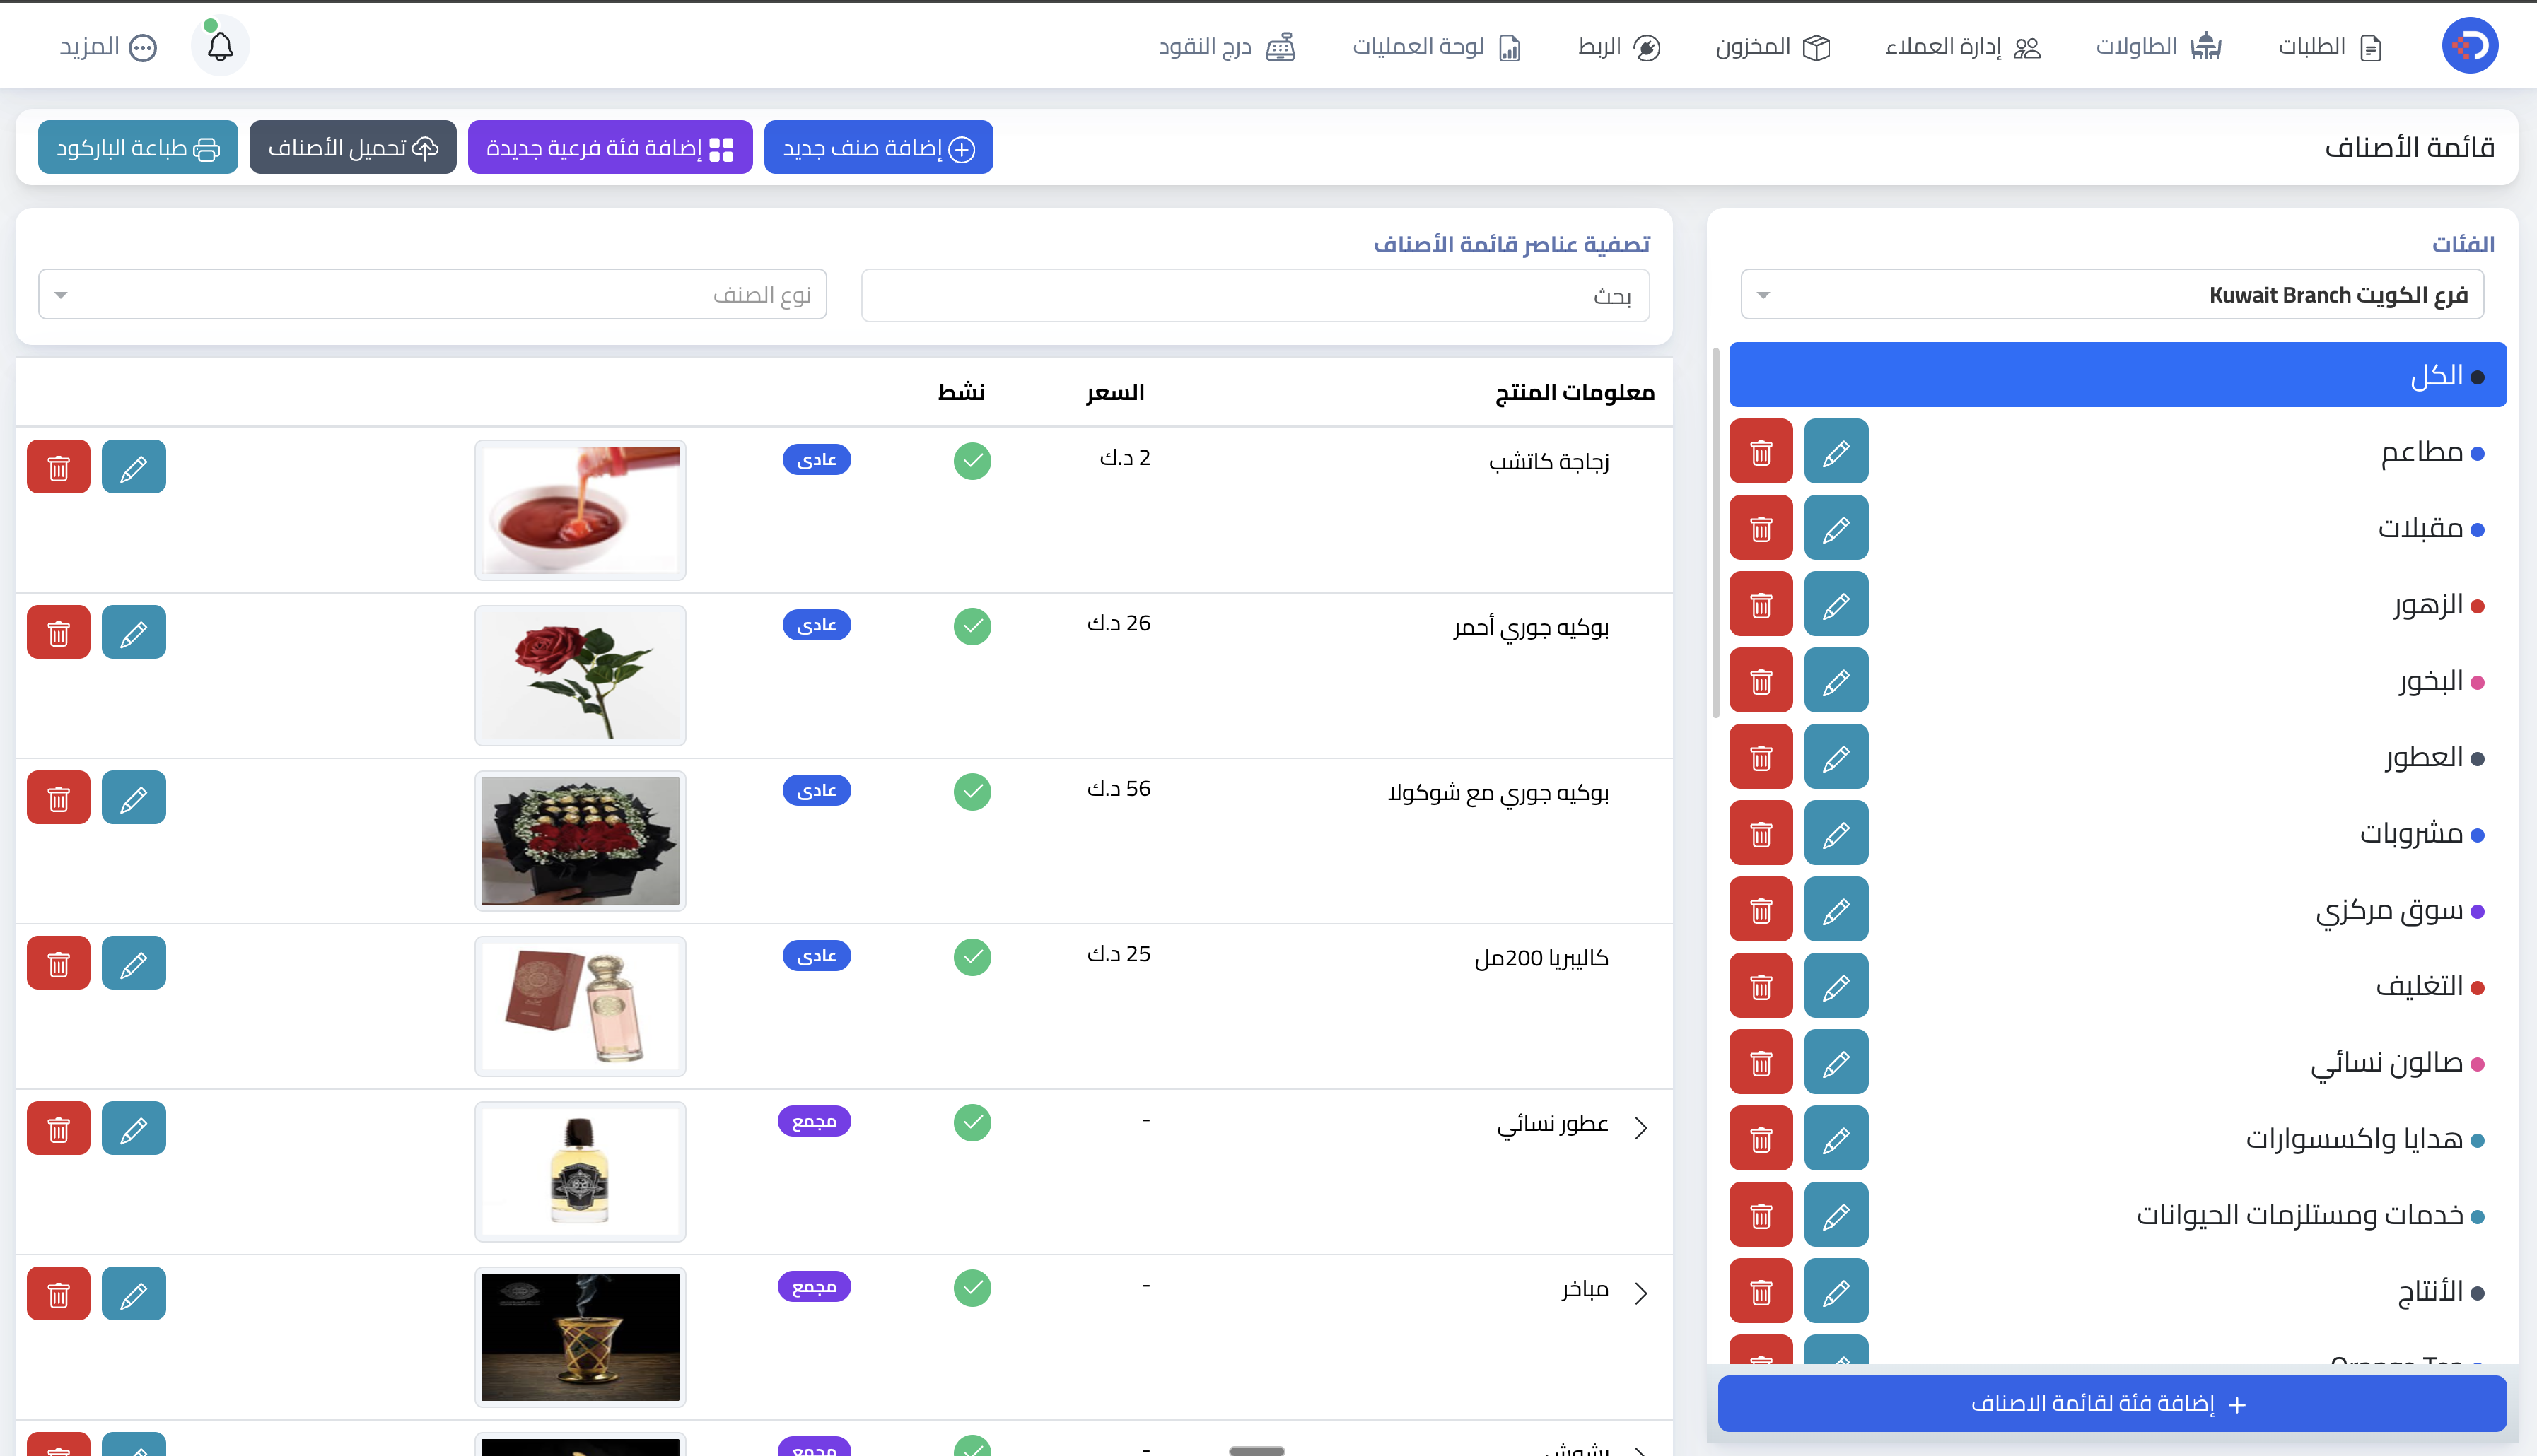Delete the مطاعم category
This screenshot has height=1456, width=2537.
pos(1761,452)
